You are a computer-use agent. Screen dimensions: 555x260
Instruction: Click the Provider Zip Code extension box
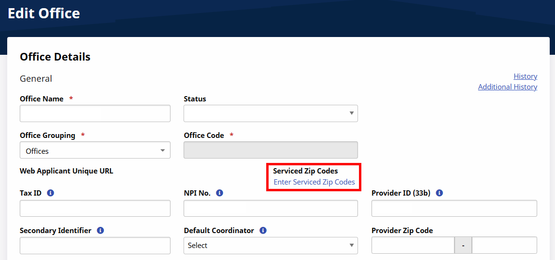(x=505, y=246)
